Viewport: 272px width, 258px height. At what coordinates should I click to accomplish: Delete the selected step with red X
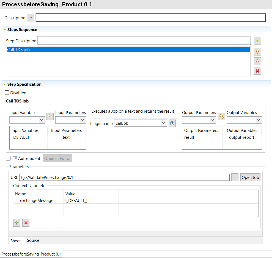pyautogui.click(x=257, y=71)
